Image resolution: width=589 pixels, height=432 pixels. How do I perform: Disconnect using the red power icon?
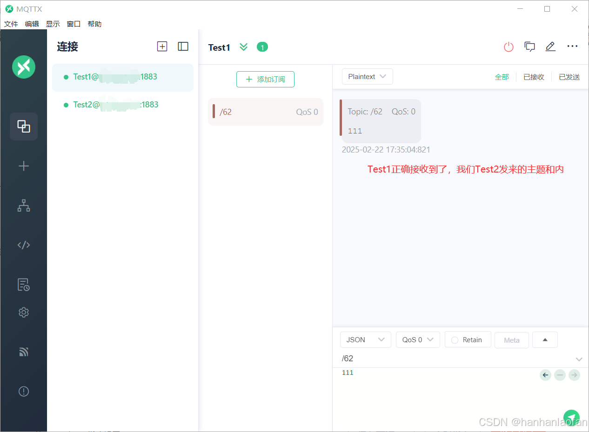click(509, 47)
